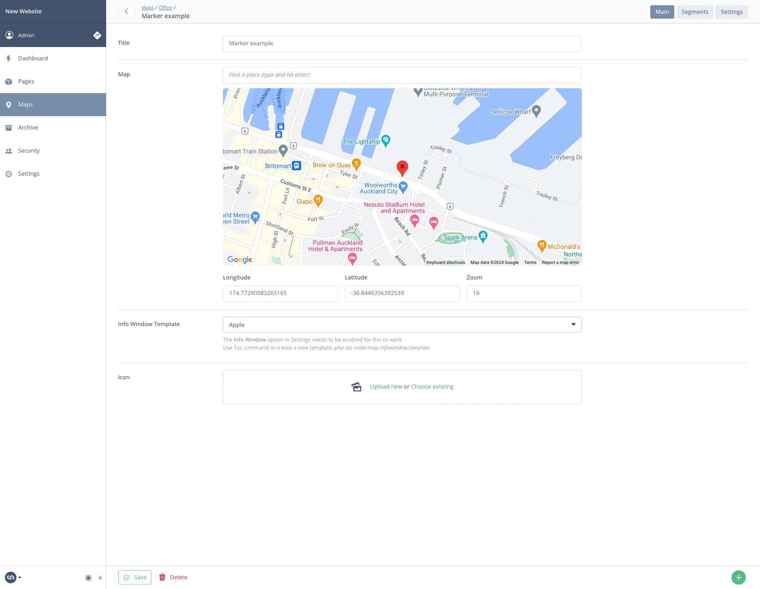Click the Brew on Quay pin
Image resolution: width=760 pixels, height=589 pixels.
coord(356,164)
